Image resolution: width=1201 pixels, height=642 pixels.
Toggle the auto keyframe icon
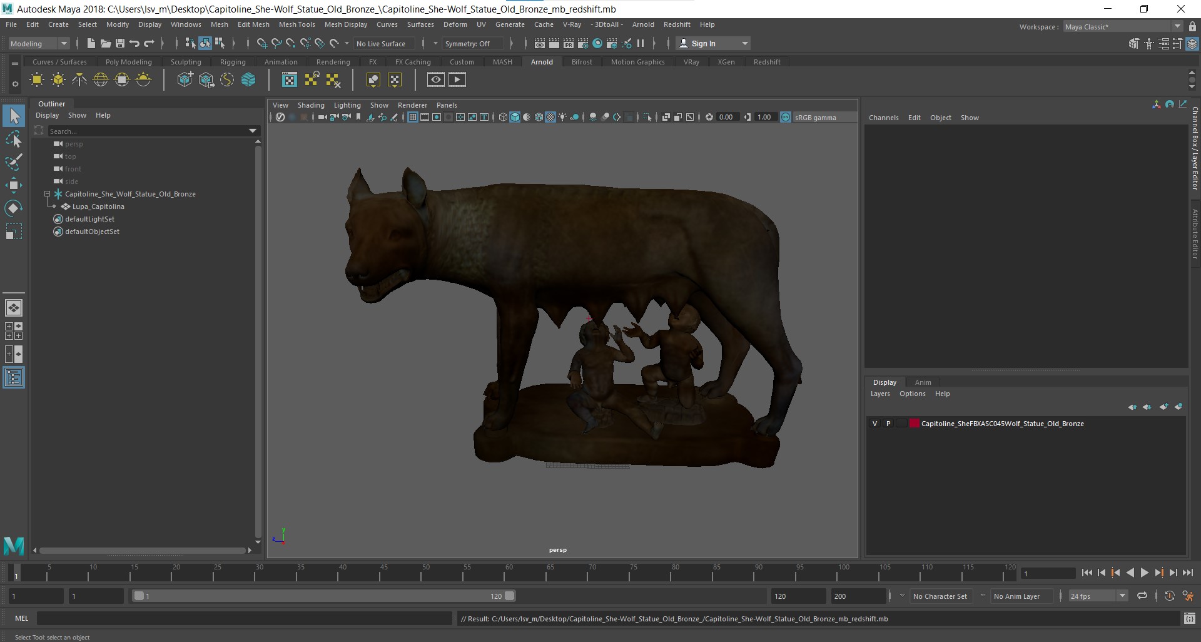(x=1170, y=596)
